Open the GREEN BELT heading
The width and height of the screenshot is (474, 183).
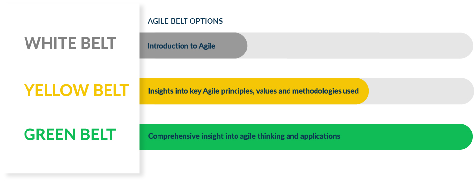[70, 134]
